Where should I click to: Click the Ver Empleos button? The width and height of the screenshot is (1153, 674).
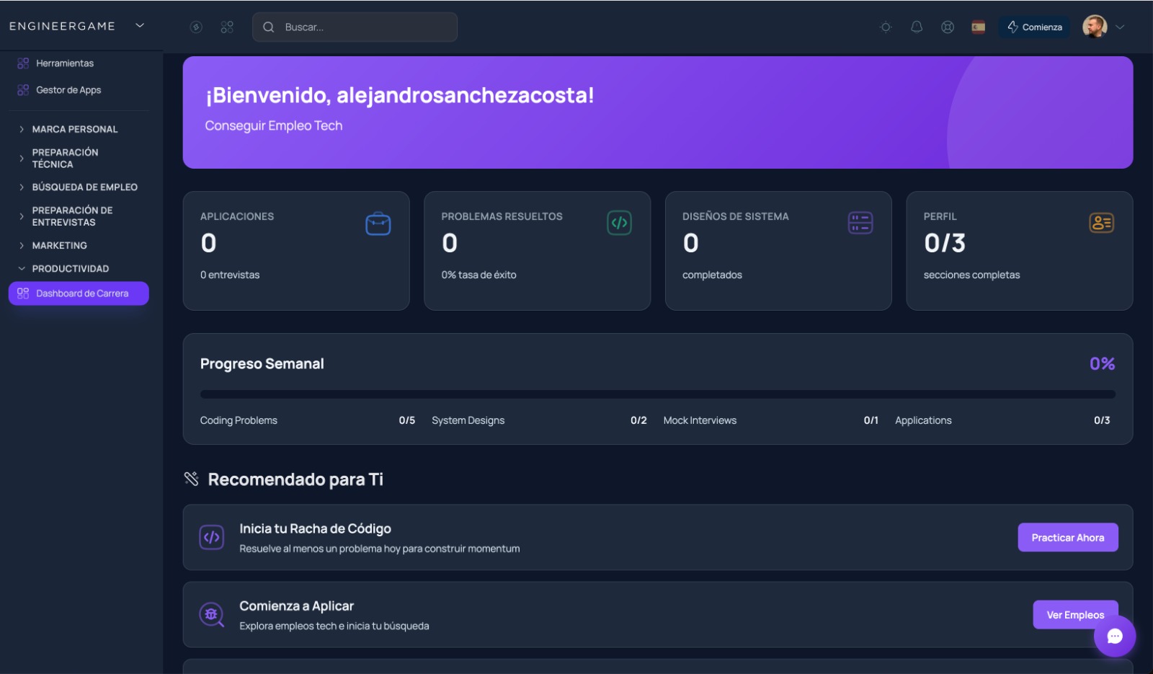1075,614
